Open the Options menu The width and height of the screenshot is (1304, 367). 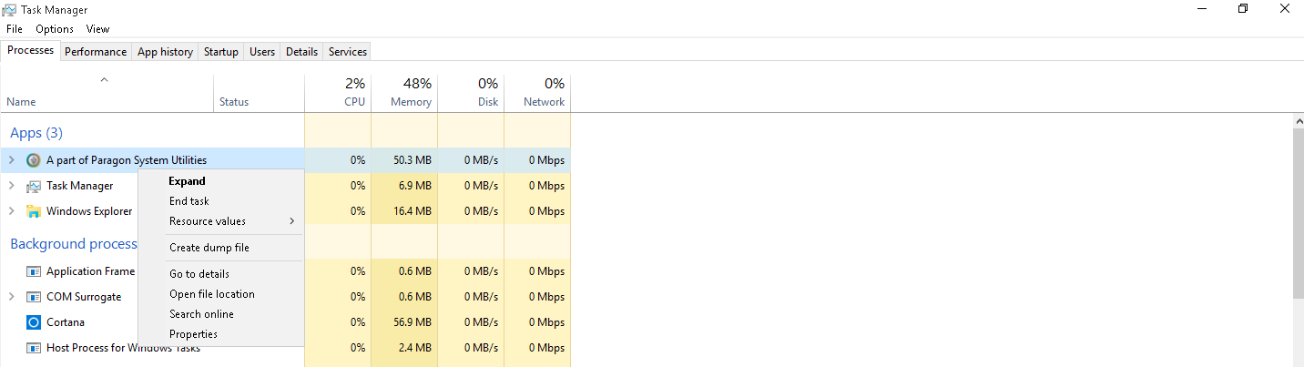pyautogui.click(x=55, y=29)
